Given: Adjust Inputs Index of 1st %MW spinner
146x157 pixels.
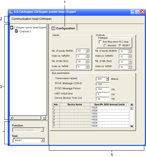Looking at the screenshot, I should coord(87,56).
